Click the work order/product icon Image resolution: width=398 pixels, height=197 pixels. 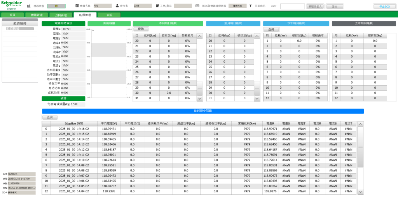[157, 6]
